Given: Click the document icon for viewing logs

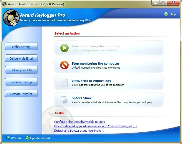Looking at the screenshot, I should pos(64,82).
